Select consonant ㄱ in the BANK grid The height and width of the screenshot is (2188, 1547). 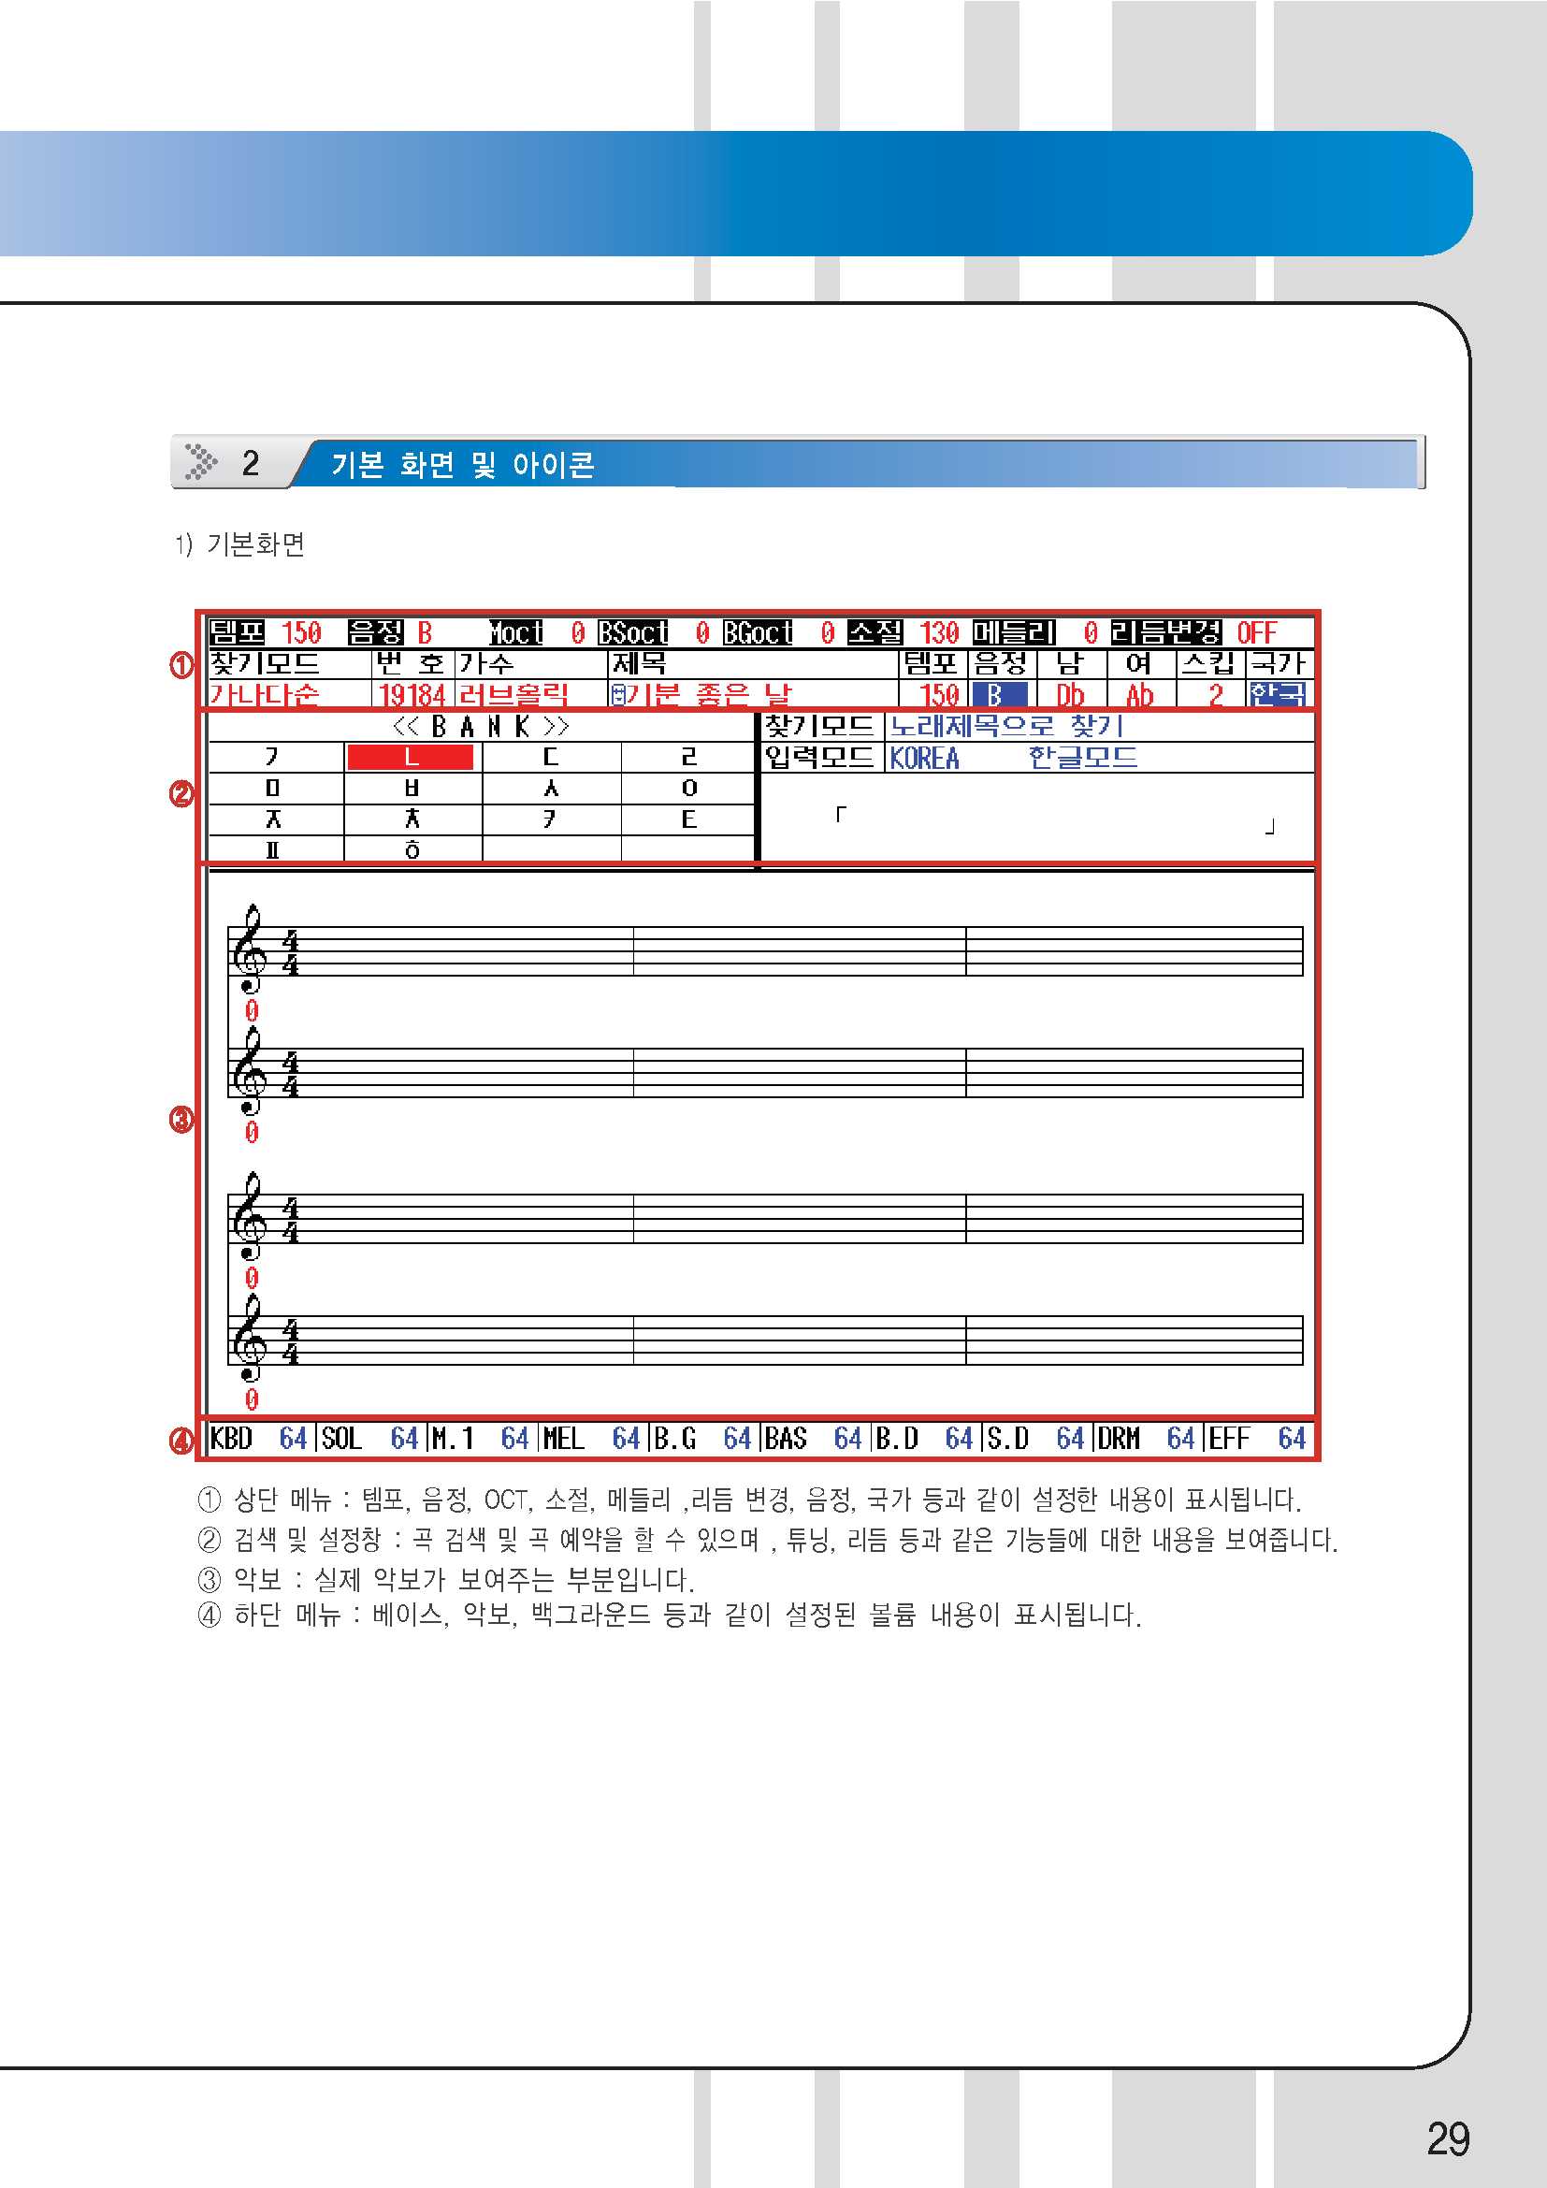(x=273, y=757)
